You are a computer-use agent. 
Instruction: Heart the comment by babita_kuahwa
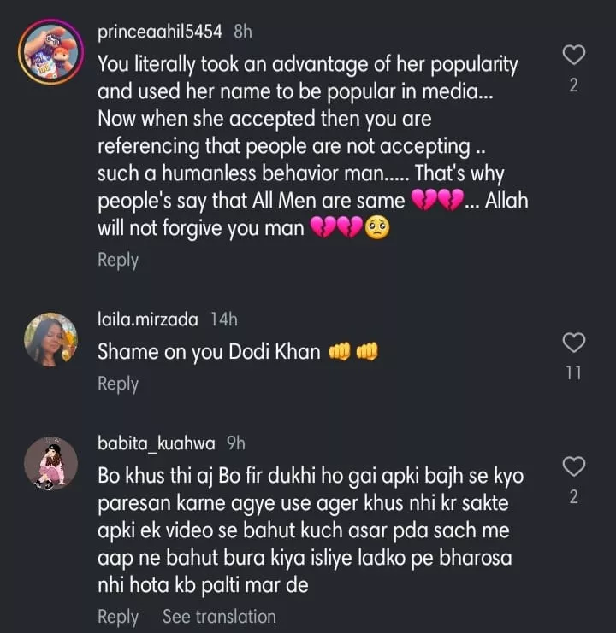[574, 466]
